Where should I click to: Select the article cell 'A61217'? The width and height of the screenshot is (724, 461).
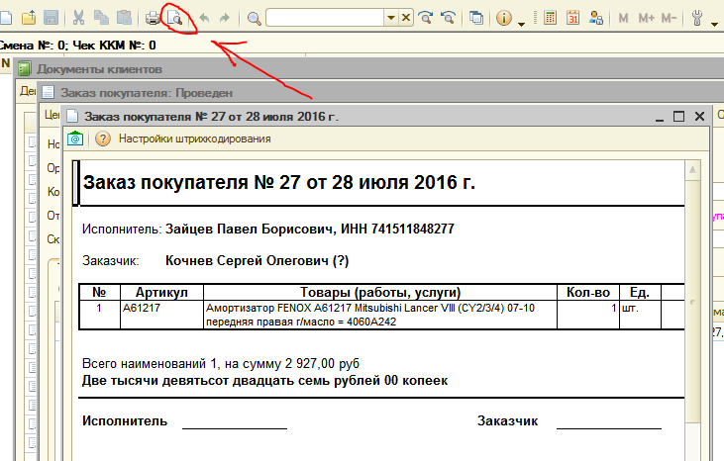point(142,309)
